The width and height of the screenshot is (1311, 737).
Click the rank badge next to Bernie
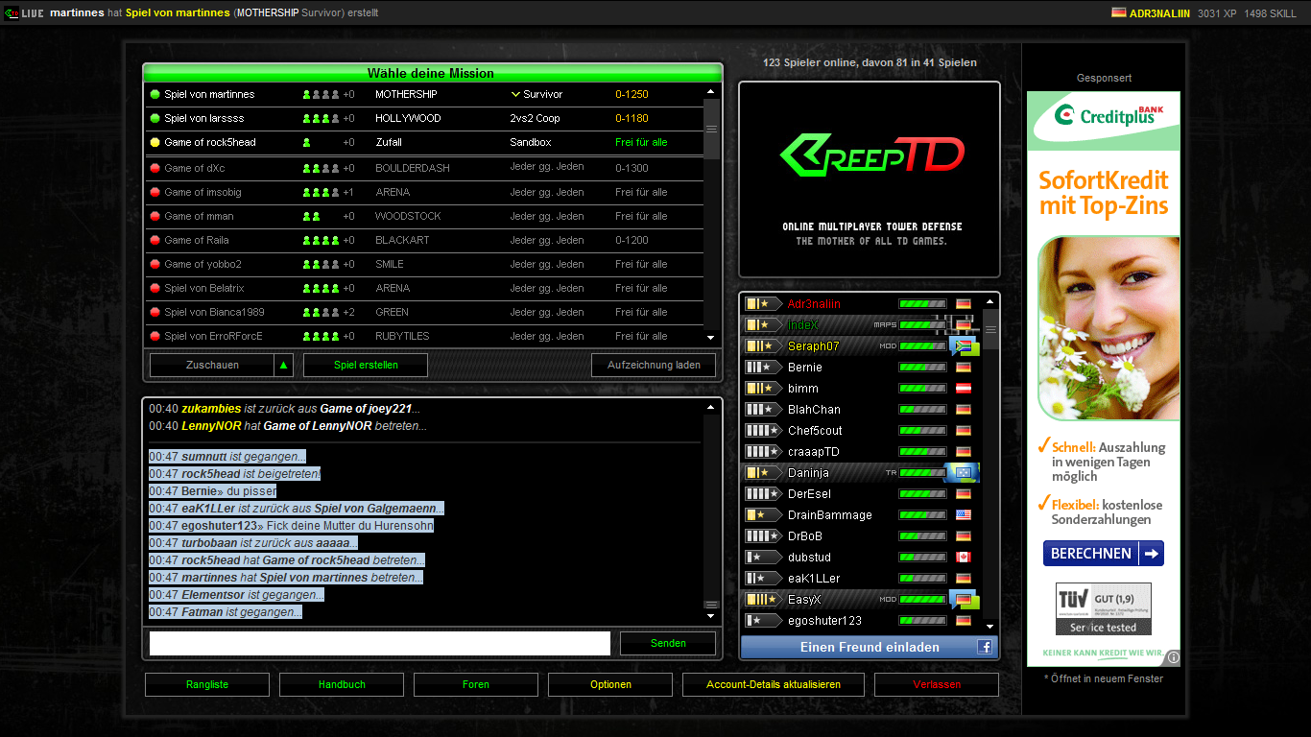[x=763, y=368]
